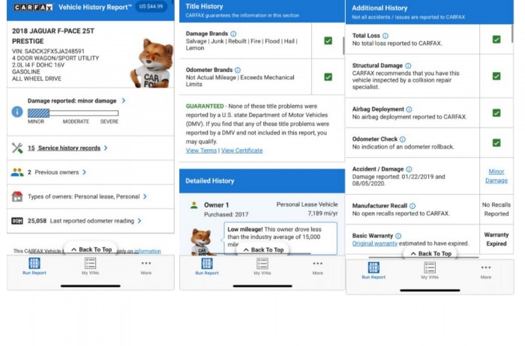Open the More tab in the left screen
Viewport: 525px width, 346px height.
click(146, 267)
